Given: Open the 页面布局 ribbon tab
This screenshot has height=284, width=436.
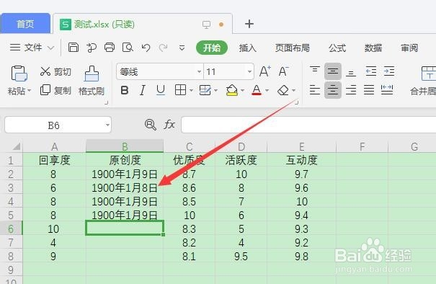Looking at the screenshot, I should pos(293,48).
